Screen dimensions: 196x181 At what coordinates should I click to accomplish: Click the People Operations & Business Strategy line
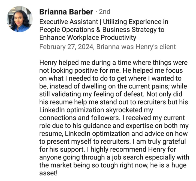102,29
